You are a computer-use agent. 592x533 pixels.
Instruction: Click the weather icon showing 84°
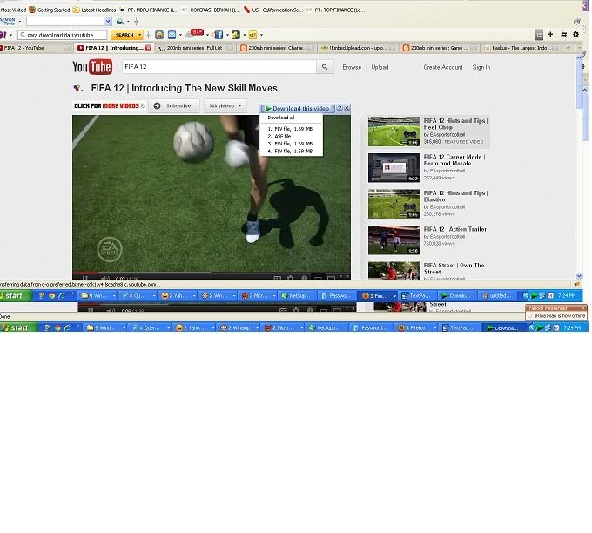click(194, 34)
